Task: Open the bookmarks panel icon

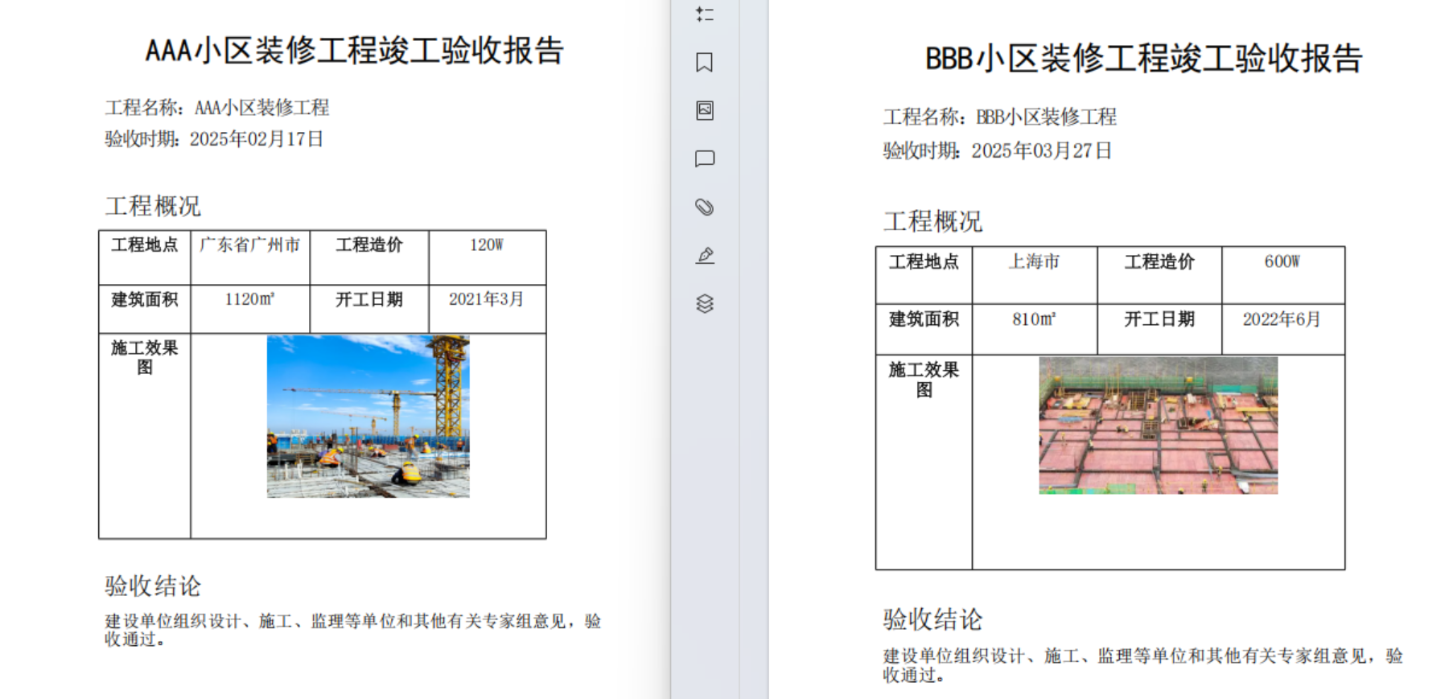Action: tap(705, 63)
